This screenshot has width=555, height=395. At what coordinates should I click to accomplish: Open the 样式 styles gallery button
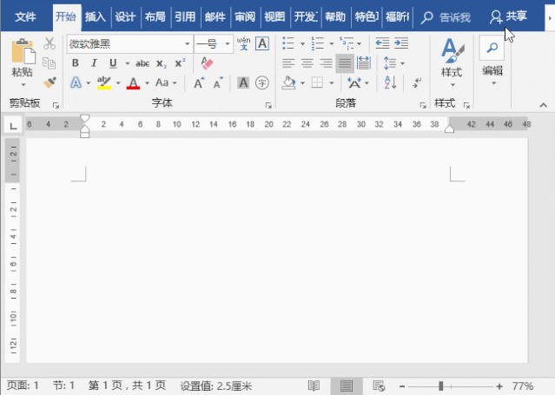click(452, 63)
